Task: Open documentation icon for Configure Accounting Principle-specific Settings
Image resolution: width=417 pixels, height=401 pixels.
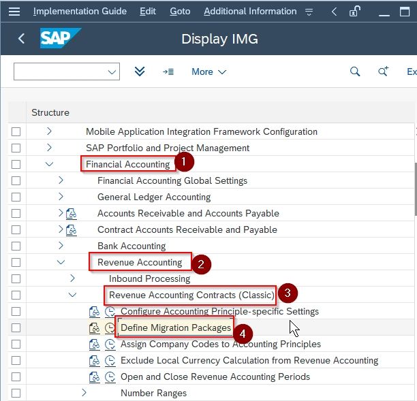Action: tap(95, 312)
